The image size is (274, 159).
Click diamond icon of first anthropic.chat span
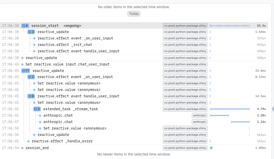tap(40, 115)
